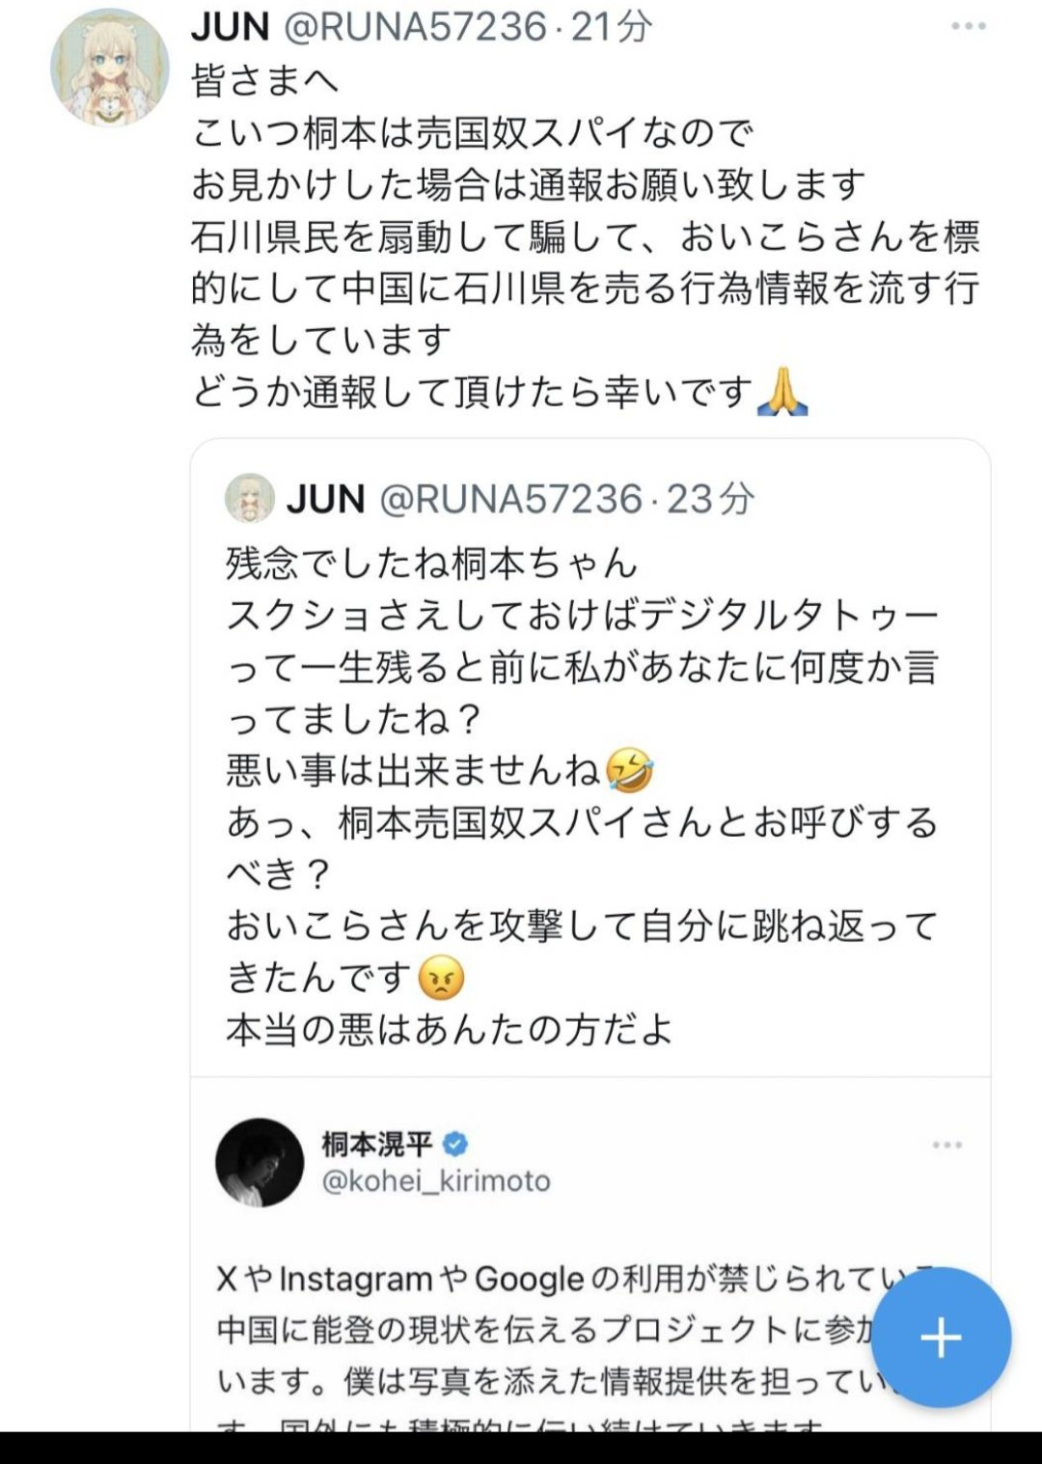The width and height of the screenshot is (1042, 1464).
Task: Tap the 21分 timestamp on main tweet
Action: click(612, 26)
